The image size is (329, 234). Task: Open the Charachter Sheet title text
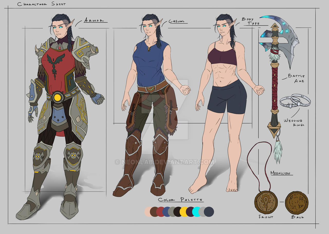click(x=41, y=4)
